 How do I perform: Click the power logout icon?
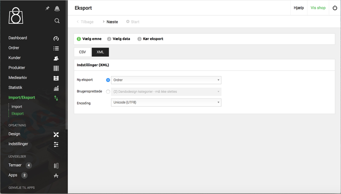point(335,8)
